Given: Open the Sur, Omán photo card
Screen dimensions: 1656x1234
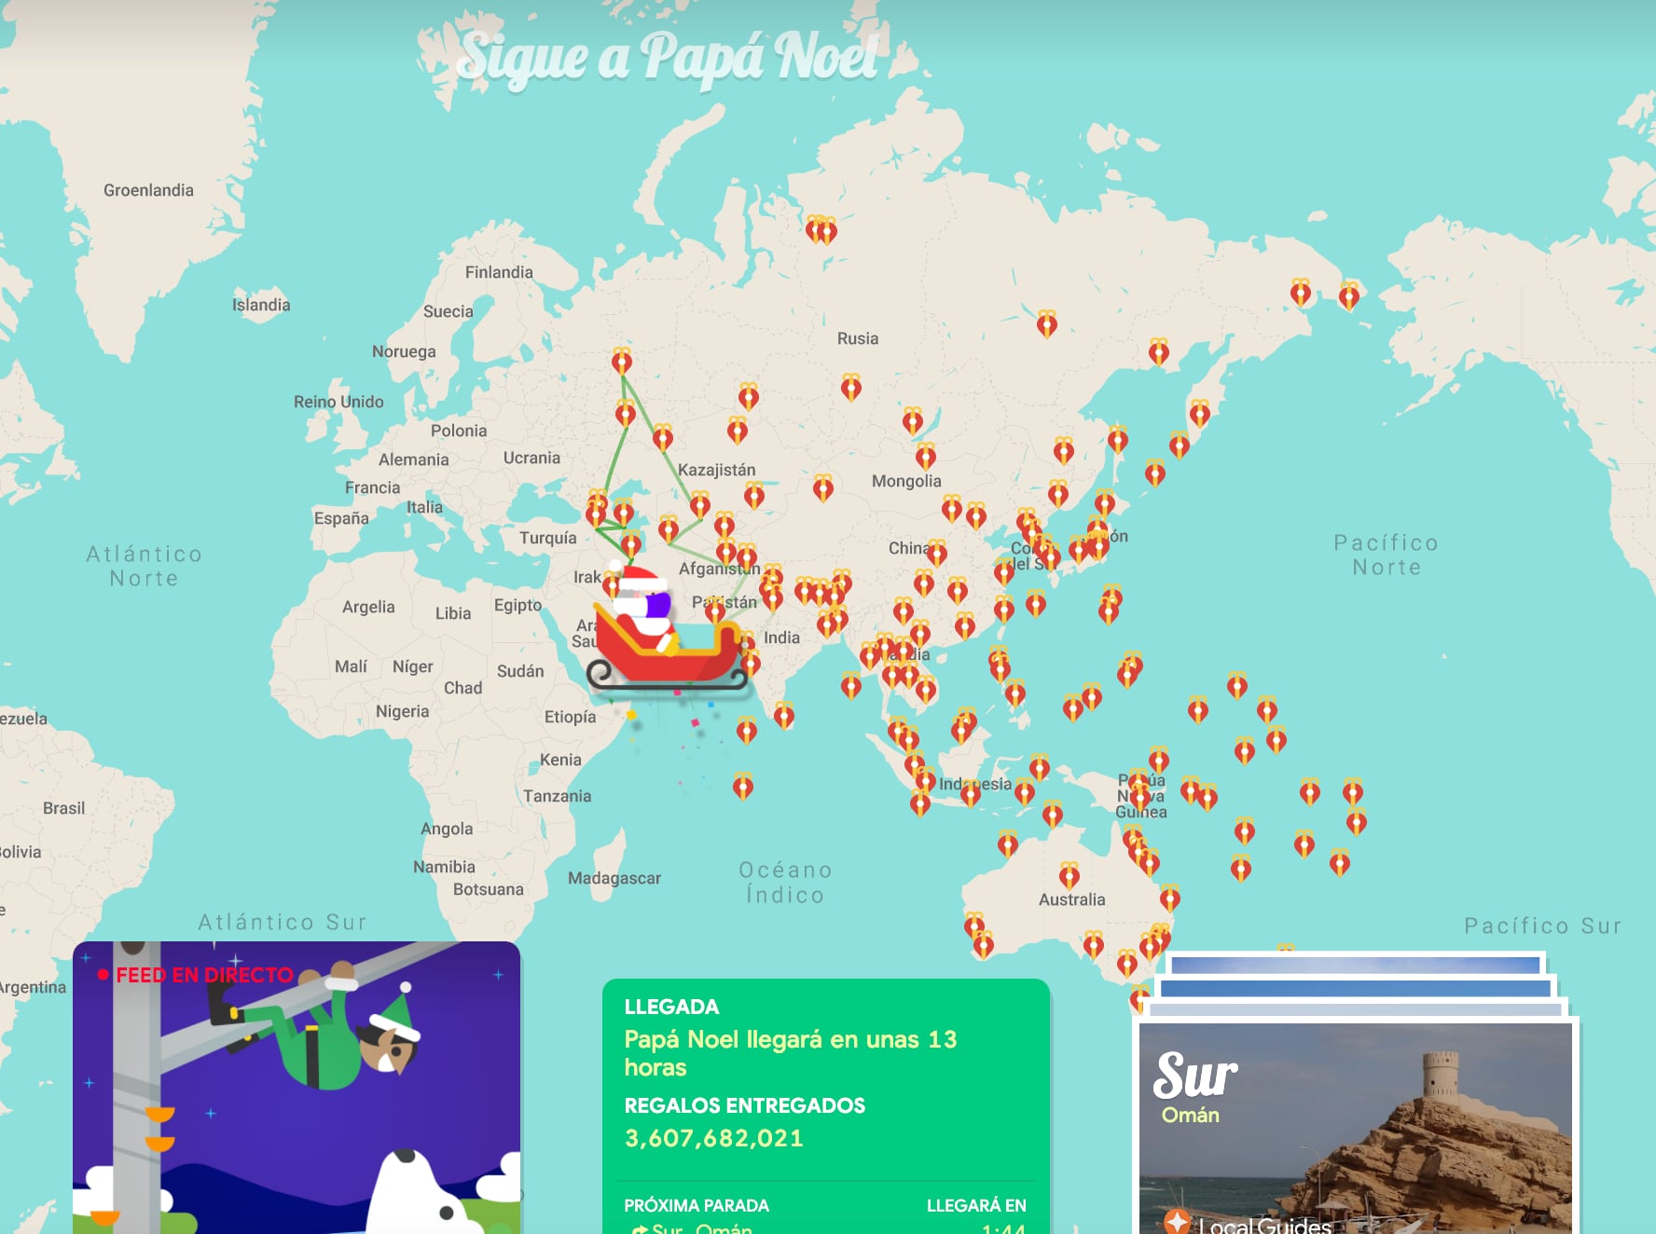Looking at the screenshot, I should click(x=1354, y=1128).
